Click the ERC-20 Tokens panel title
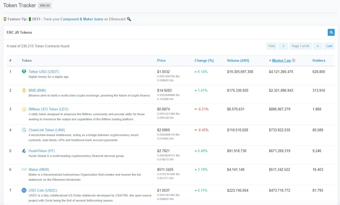 [x=19, y=32]
